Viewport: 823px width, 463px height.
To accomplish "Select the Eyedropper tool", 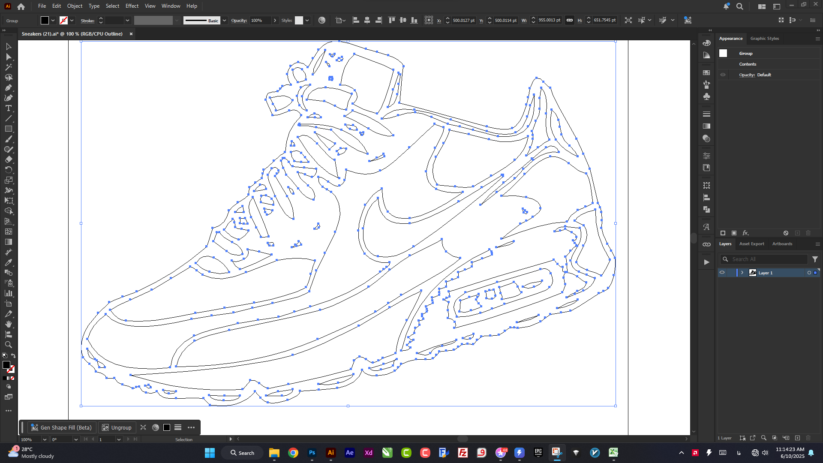I will tap(9, 262).
